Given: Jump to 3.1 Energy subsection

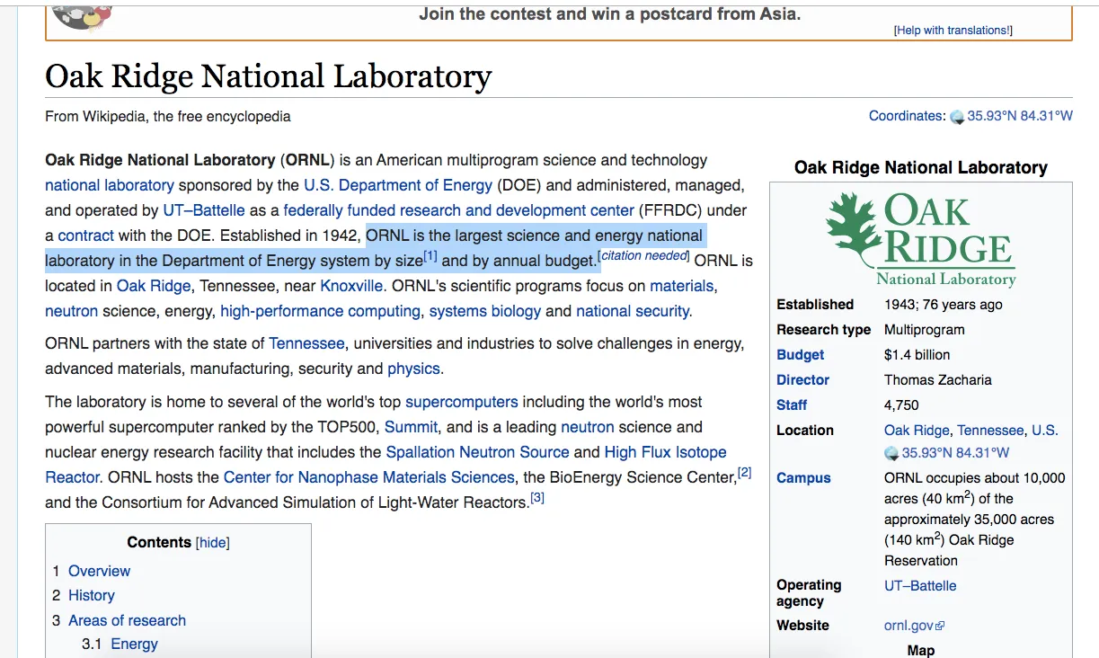Looking at the screenshot, I should coord(134,644).
